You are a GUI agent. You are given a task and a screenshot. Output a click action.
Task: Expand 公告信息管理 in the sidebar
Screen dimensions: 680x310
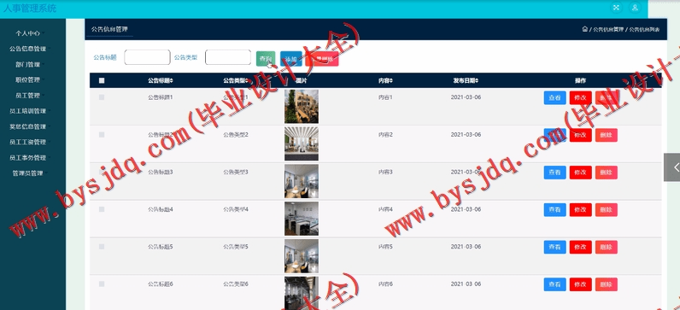click(x=30, y=49)
